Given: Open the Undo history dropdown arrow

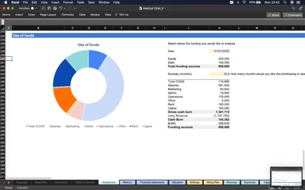Looking at the screenshot, I should (x=65, y=8).
